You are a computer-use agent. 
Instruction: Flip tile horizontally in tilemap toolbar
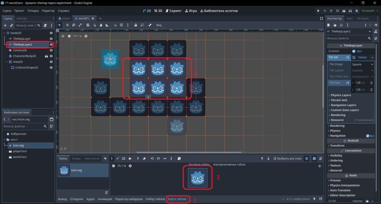click(165, 159)
